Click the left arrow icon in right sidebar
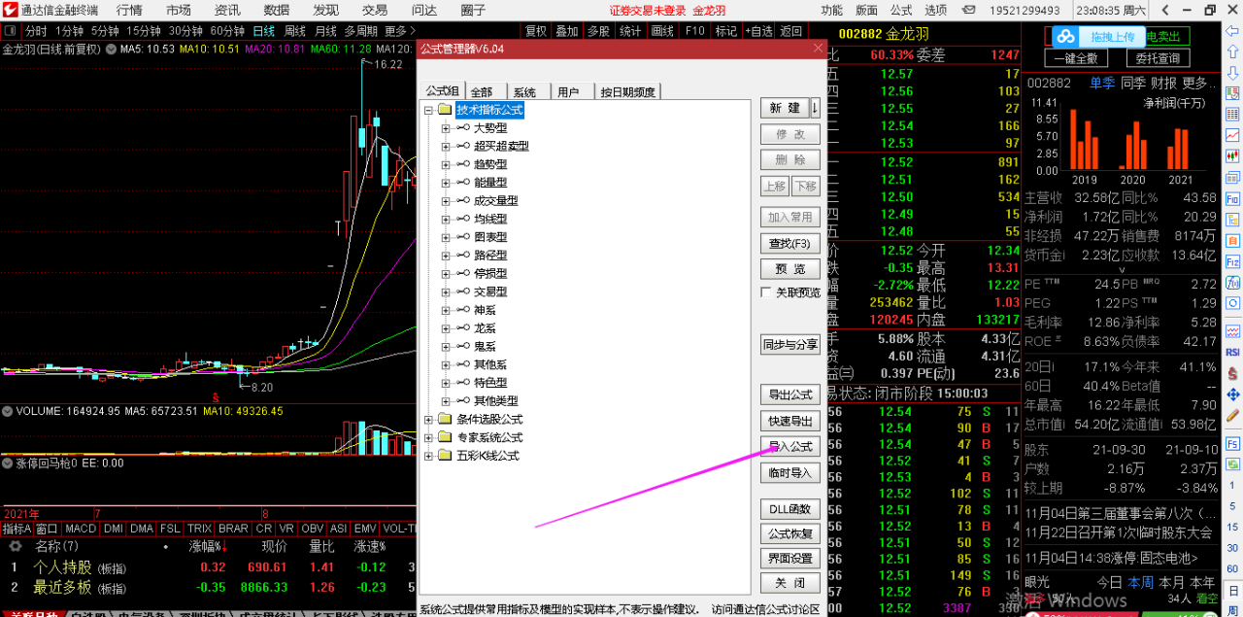Image resolution: width=1243 pixels, height=617 pixels. 1232,31
